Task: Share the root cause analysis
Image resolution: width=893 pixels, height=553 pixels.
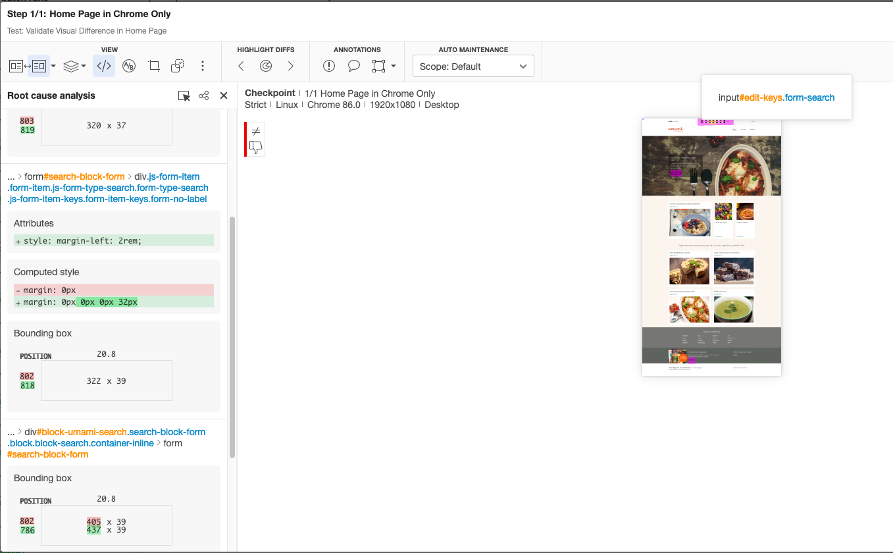Action: 204,96
